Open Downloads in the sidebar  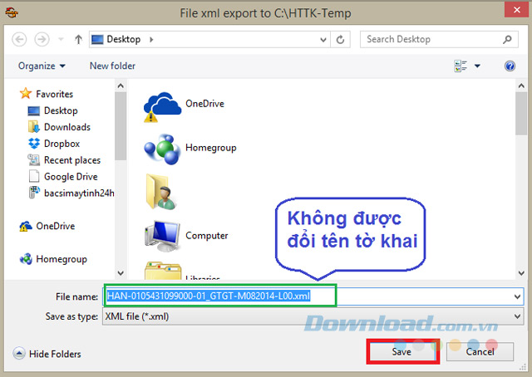click(67, 127)
